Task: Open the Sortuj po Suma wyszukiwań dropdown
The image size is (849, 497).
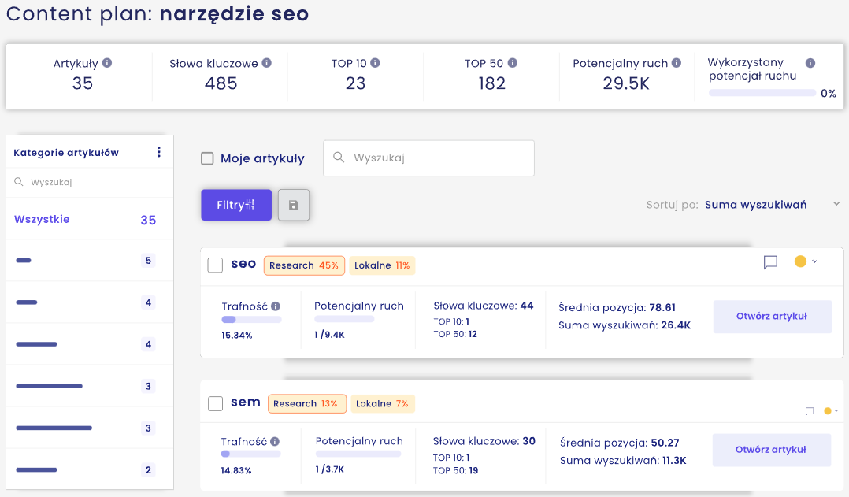Action: [772, 205]
